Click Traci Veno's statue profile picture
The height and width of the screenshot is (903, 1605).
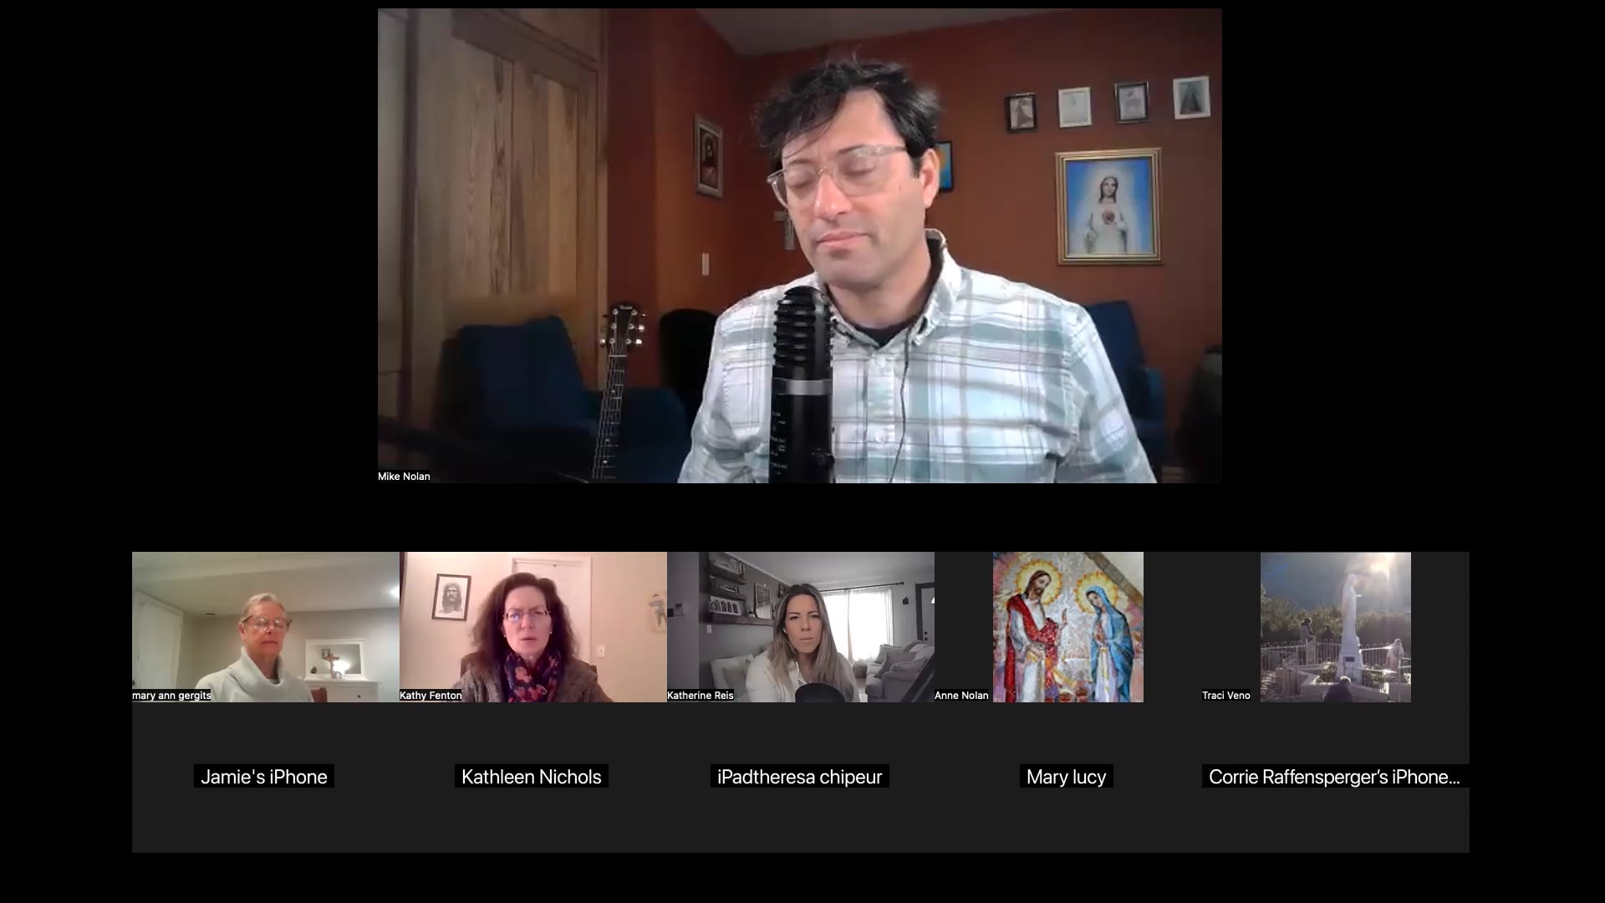click(x=1335, y=626)
